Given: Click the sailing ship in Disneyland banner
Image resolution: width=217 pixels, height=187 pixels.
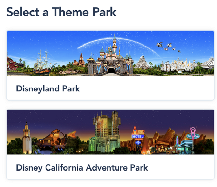Looking at the screenshot, I should [44, 62].
